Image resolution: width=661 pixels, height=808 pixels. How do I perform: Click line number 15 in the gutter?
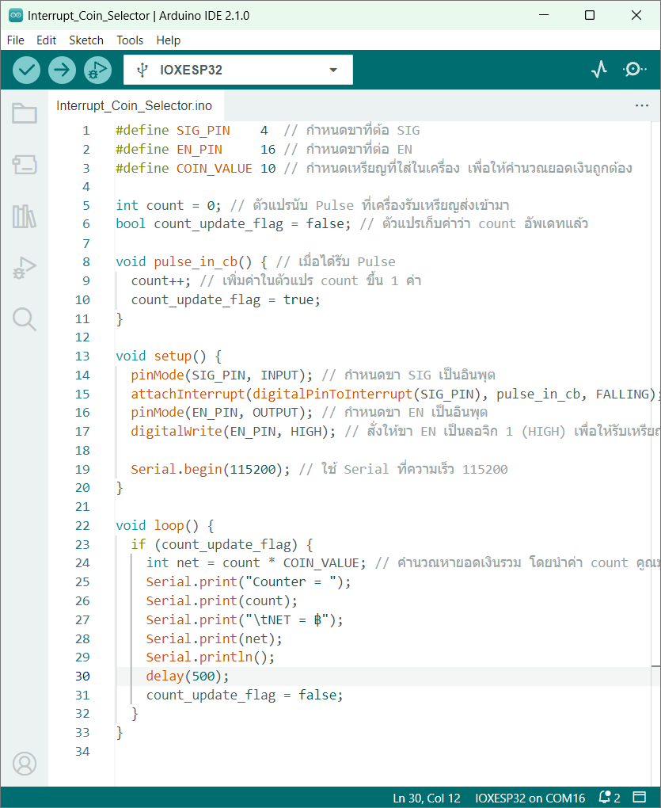82,394
